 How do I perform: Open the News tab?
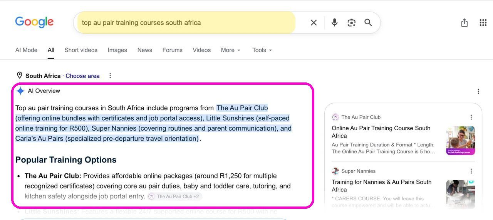[x=145, y=50]
